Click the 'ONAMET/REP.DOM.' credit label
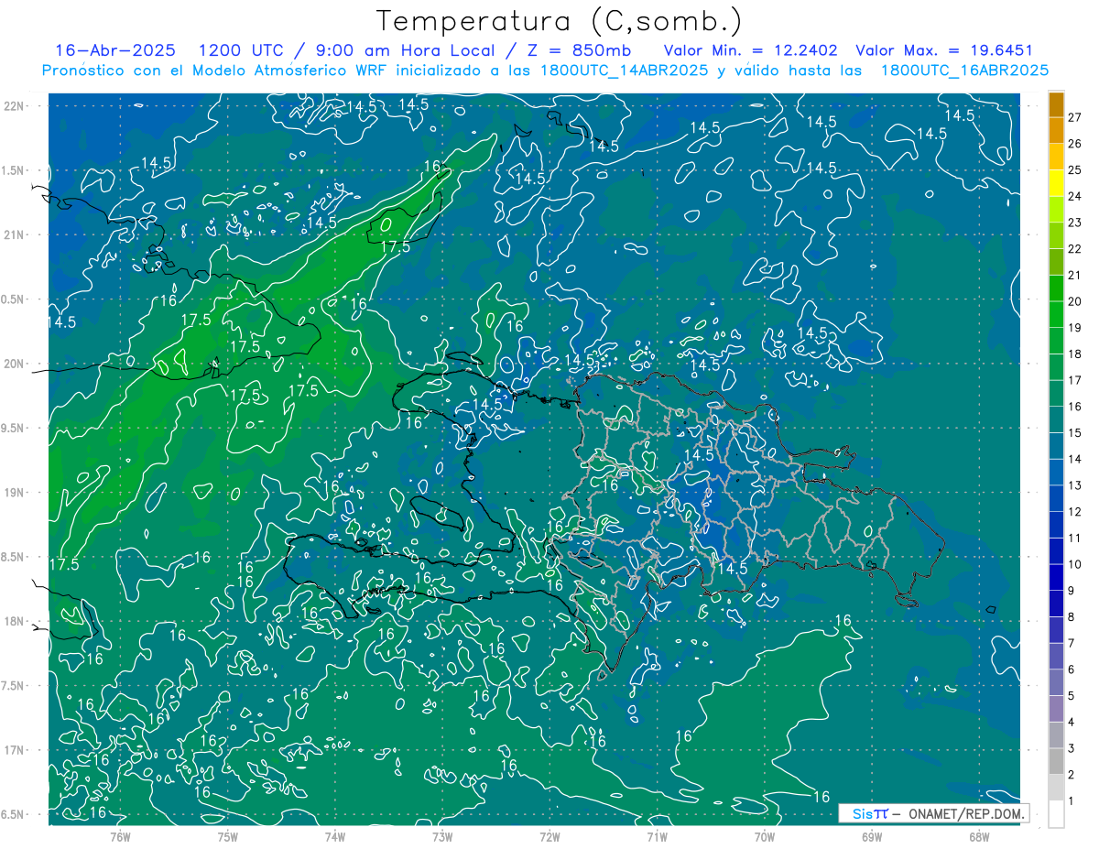Image resolution: width=1099 pixels, height=849 pixels. coord(965,813)
